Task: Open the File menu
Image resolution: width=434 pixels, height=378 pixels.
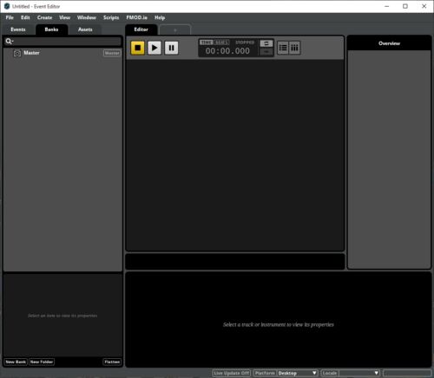Action: 10,17
